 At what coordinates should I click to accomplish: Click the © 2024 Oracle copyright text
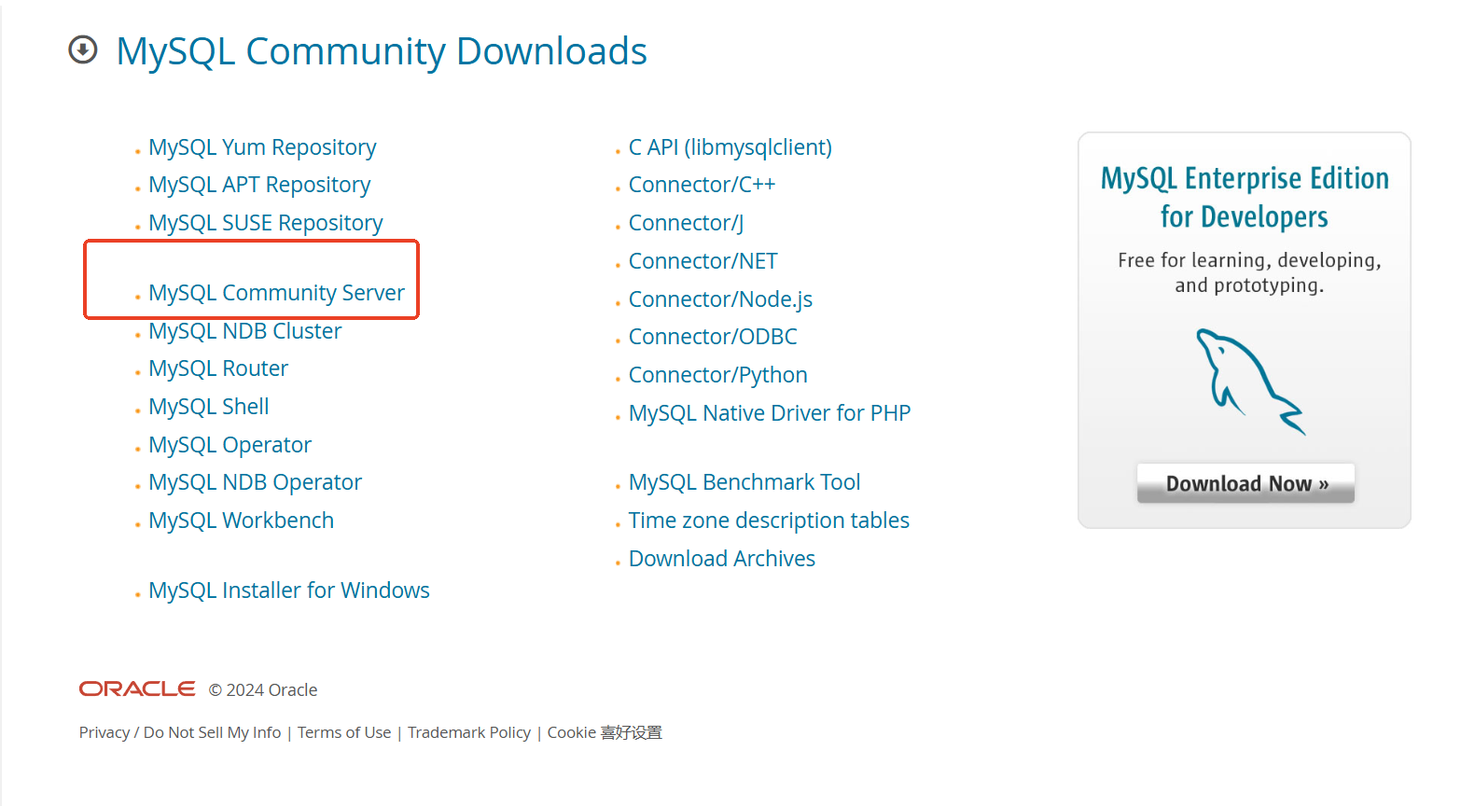263,689
